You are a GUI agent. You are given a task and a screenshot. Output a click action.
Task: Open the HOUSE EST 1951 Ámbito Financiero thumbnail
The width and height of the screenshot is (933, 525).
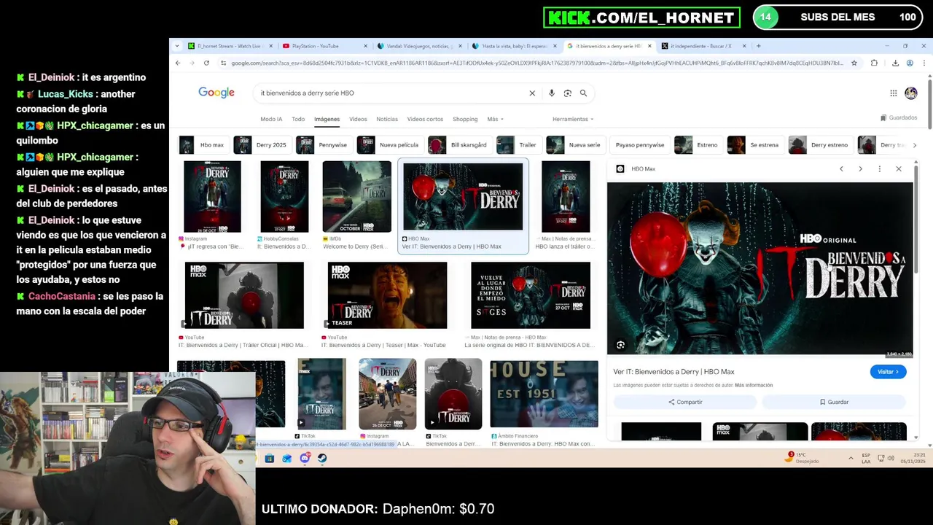pyautogui.click(x=544, y=394)
